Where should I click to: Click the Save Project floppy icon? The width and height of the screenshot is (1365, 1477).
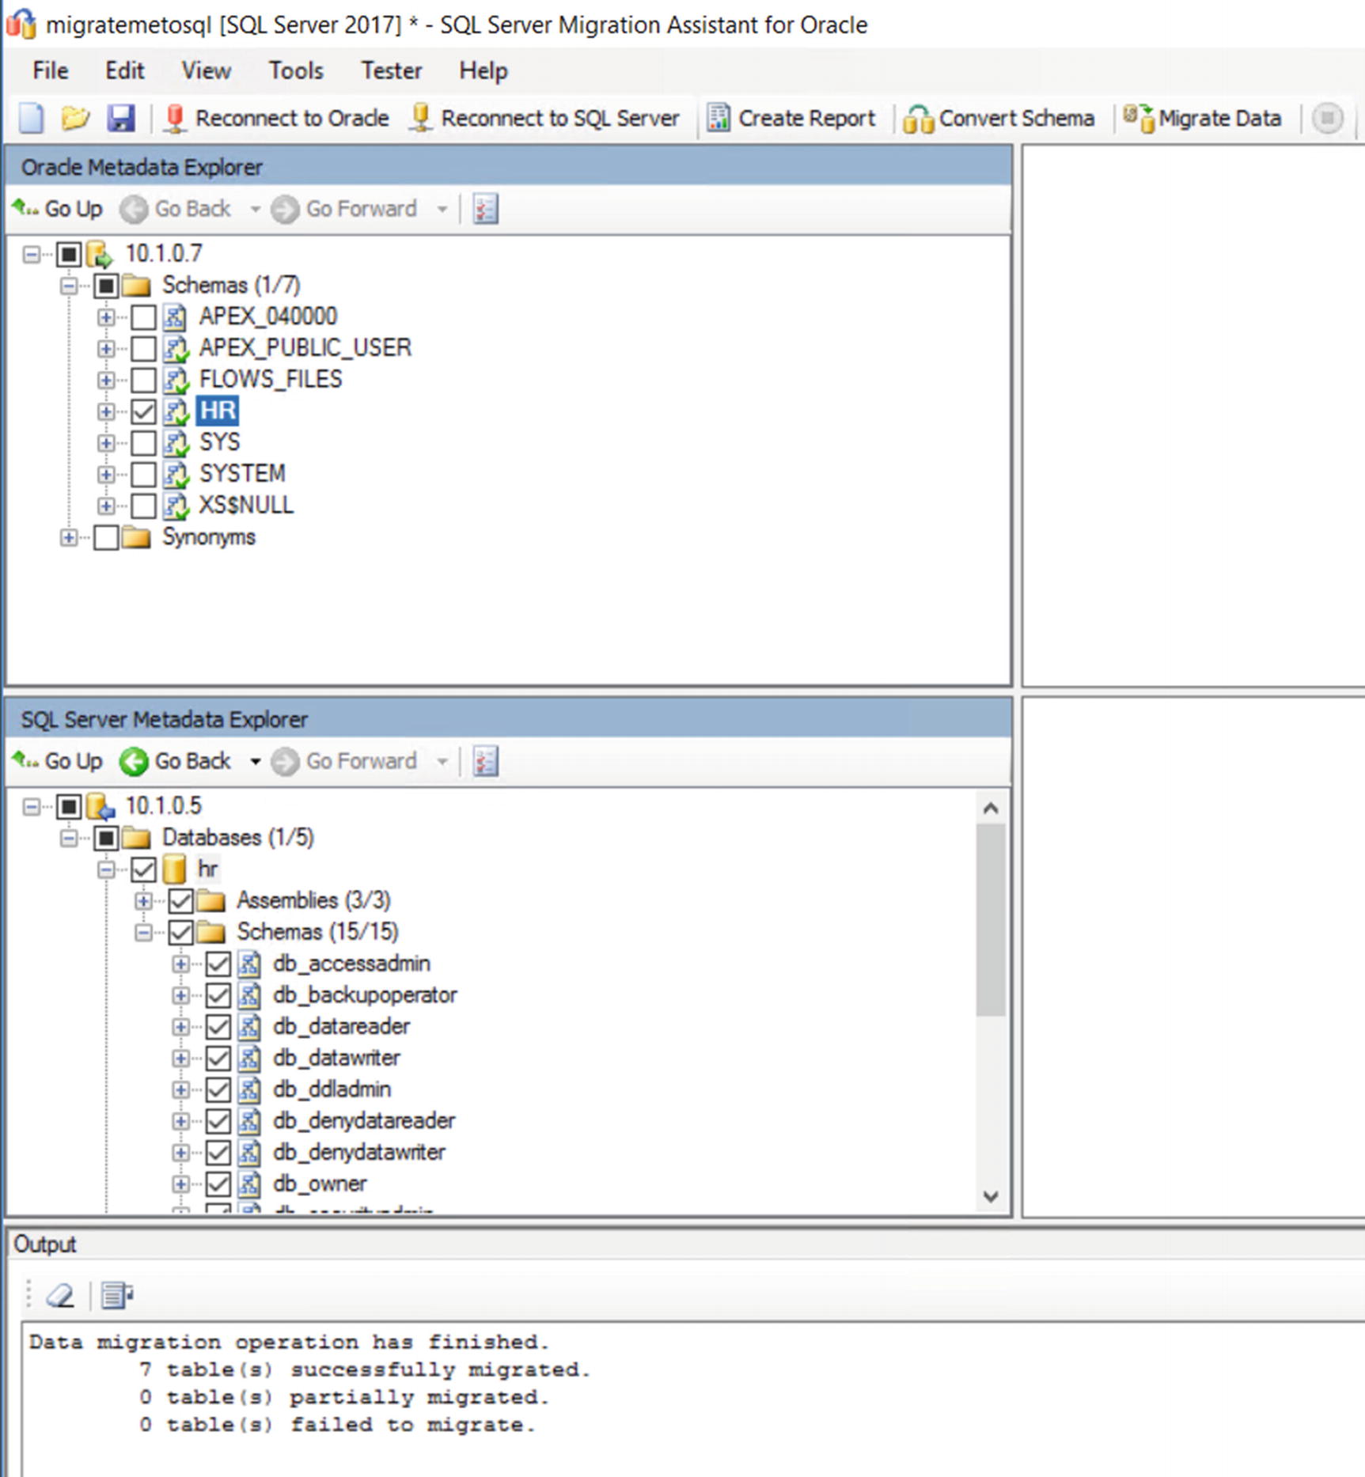click(x=121, y=119)
